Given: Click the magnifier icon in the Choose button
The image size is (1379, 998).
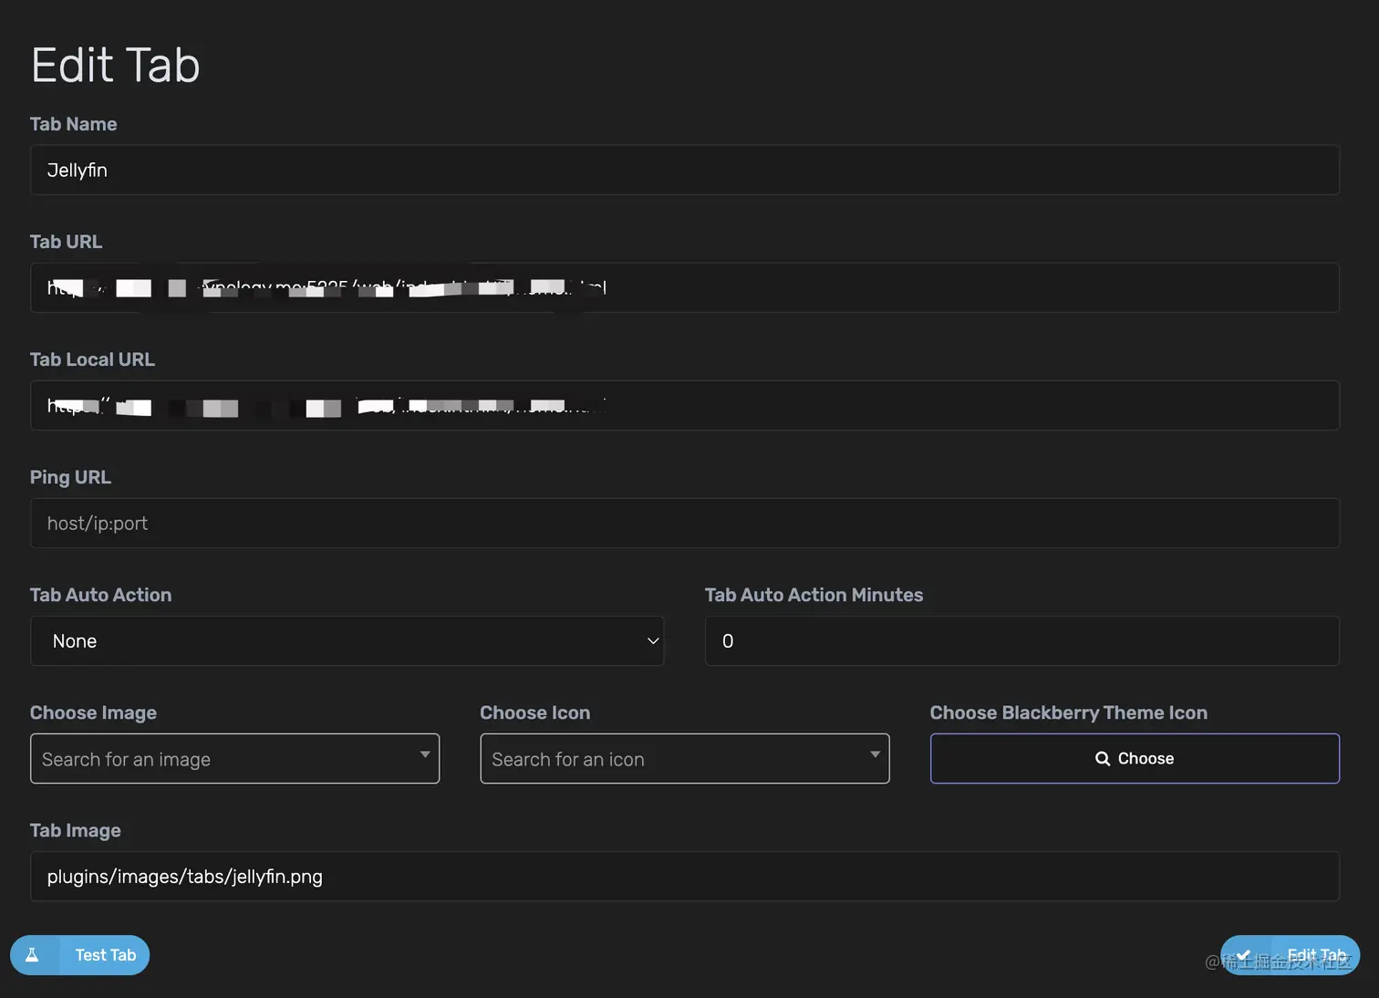Looking at the screenshot, I should [x=1103, y=758].
